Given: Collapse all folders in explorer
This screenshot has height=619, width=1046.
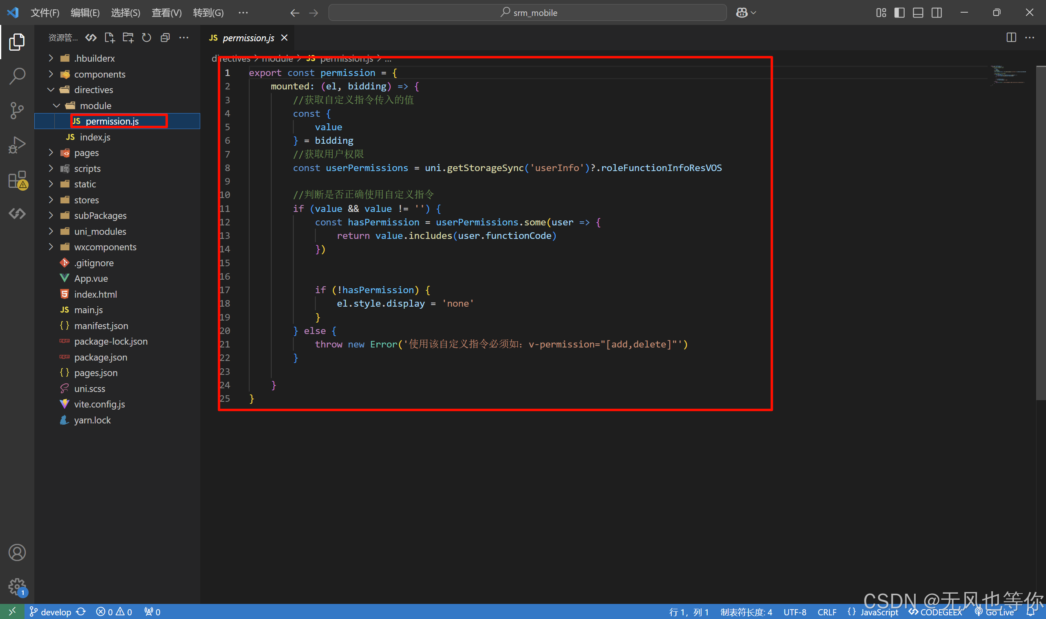Looking at the screenshot, I should pyautogui.click(x=165, y=38).
